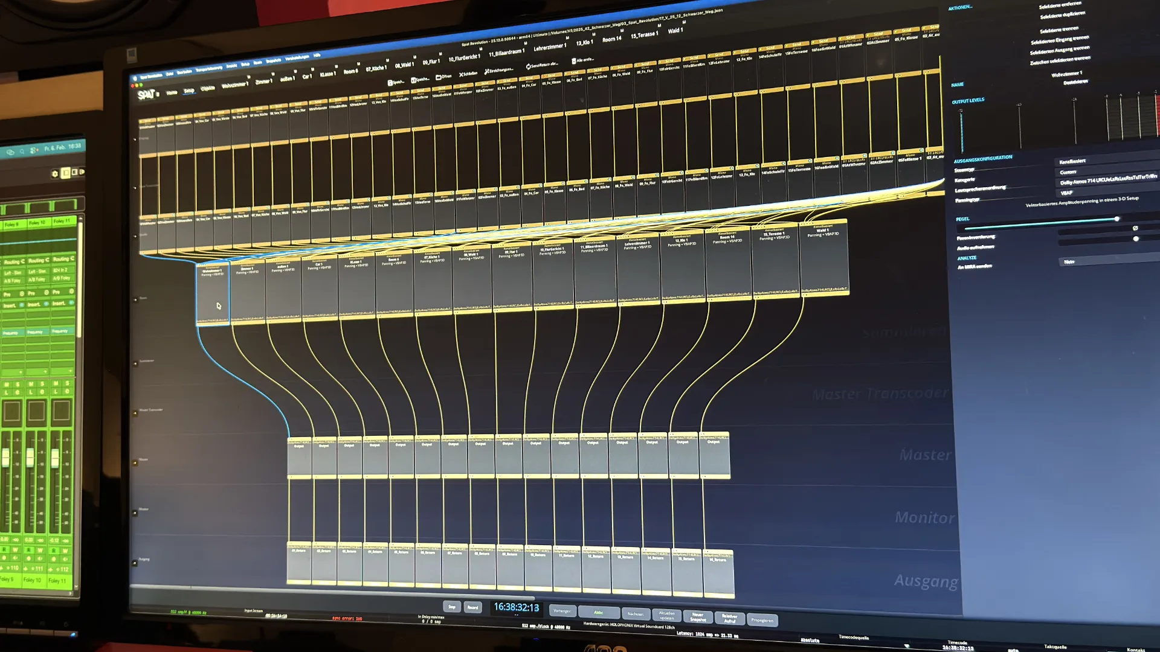Adjust the Pegel level slider handle

click(1116, 219)
